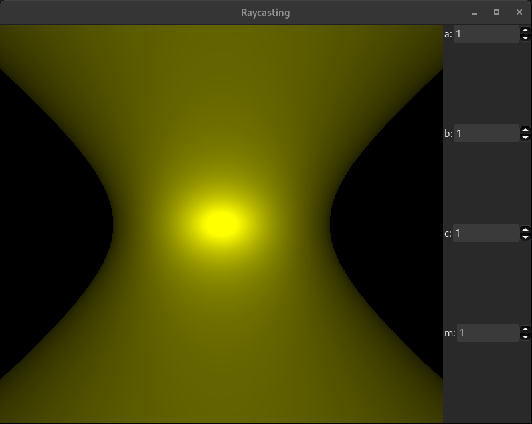The image size is (532, 424).
Task: Focus the a parameter input field
Action: tap(486, 33)
